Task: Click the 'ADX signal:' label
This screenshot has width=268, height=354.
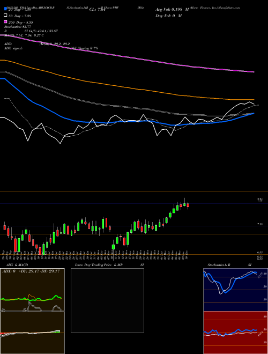Action: (13, 48)
